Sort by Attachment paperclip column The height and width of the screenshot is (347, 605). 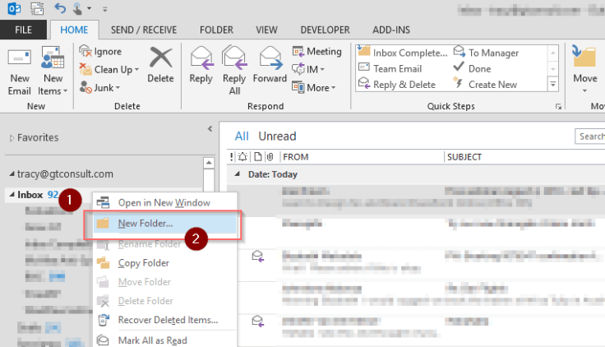click(270, 157)
